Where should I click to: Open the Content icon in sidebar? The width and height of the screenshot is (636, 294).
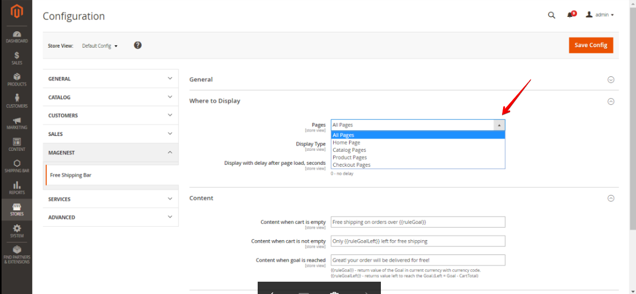click(x=16, y=143)
